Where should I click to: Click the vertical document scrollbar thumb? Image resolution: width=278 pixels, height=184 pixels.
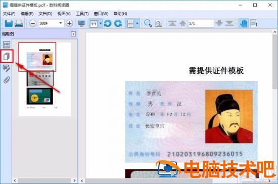coord(274,61)
